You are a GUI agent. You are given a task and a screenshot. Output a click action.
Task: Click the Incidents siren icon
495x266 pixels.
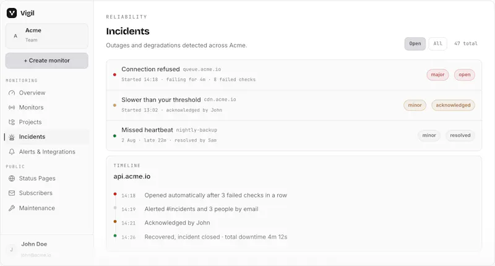click(12, 137)
